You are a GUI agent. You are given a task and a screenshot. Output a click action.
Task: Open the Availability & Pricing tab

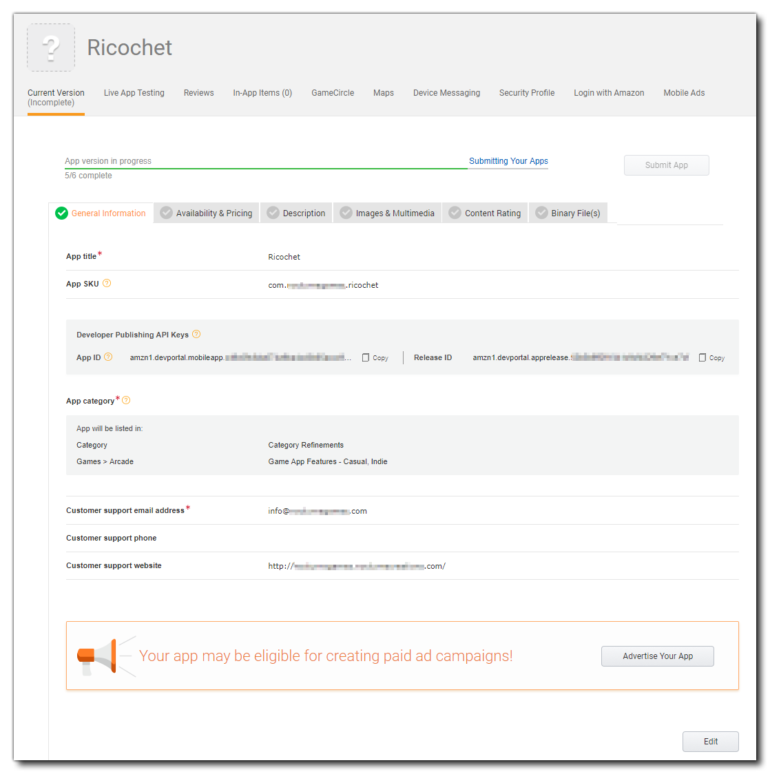tap(207, 213)
